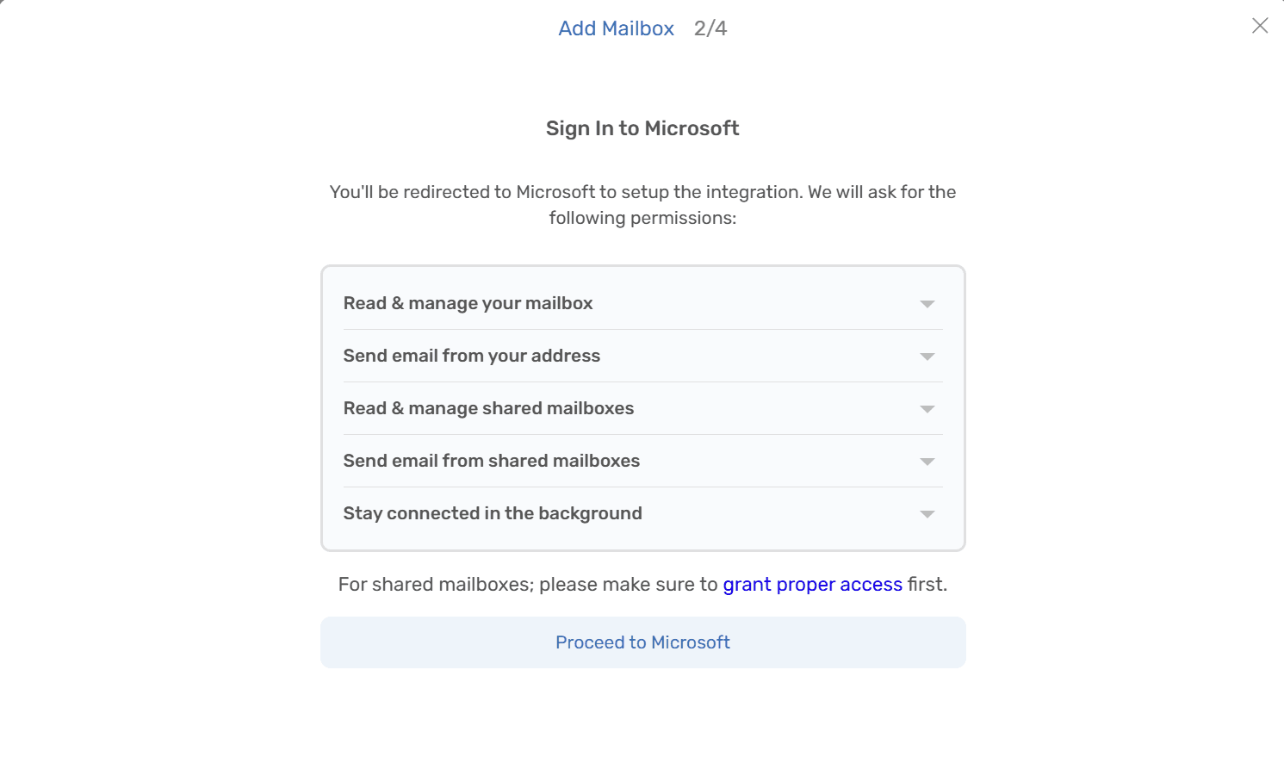Screen dimensions: 1284x763
Task: Toggle arrow for 'Send email from shared mailboxes'
Action: pyautogui.click(x=927, y=462)
